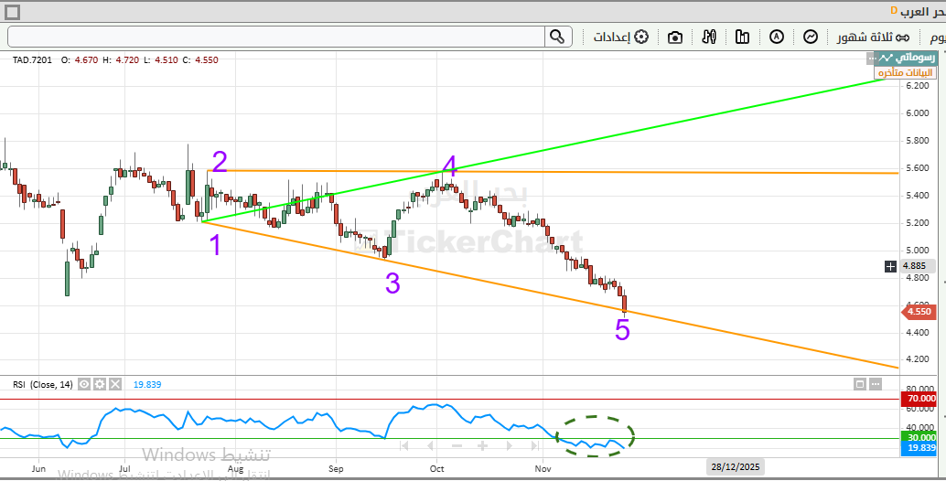946x481 pixels.
Task: Click the delayed data (البيانات متأخره) label
Action: click(904, 73)
